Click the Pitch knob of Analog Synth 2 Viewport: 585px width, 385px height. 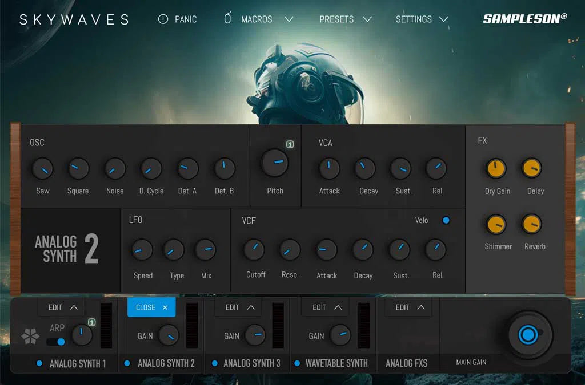point(275,161)
